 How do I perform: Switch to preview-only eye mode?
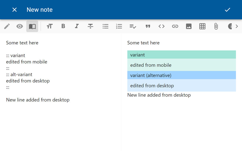20,26
